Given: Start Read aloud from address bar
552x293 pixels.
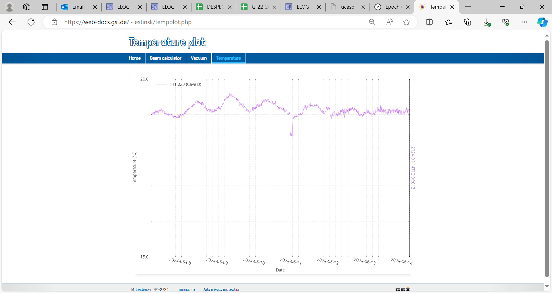Looking at the screenshot, I should (390, 22).
